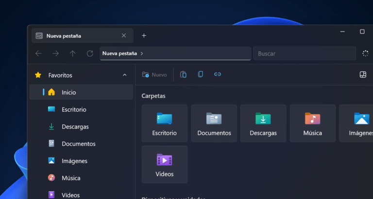
Task: Minimize the file manager window
Action: tap(342, 31)
